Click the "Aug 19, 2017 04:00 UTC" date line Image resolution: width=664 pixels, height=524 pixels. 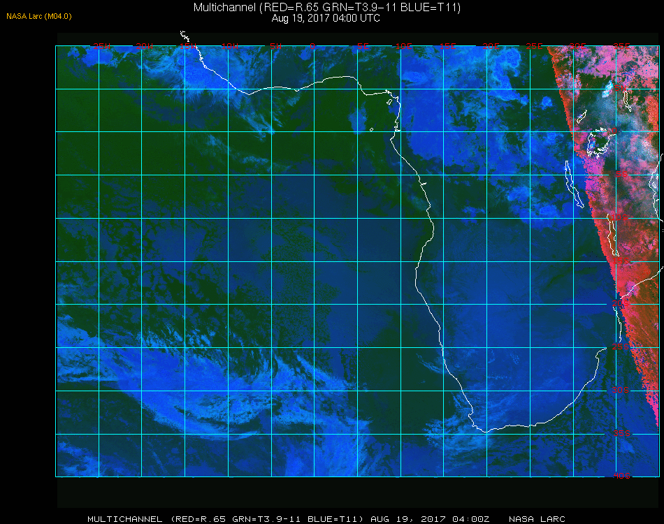[326, 18]
